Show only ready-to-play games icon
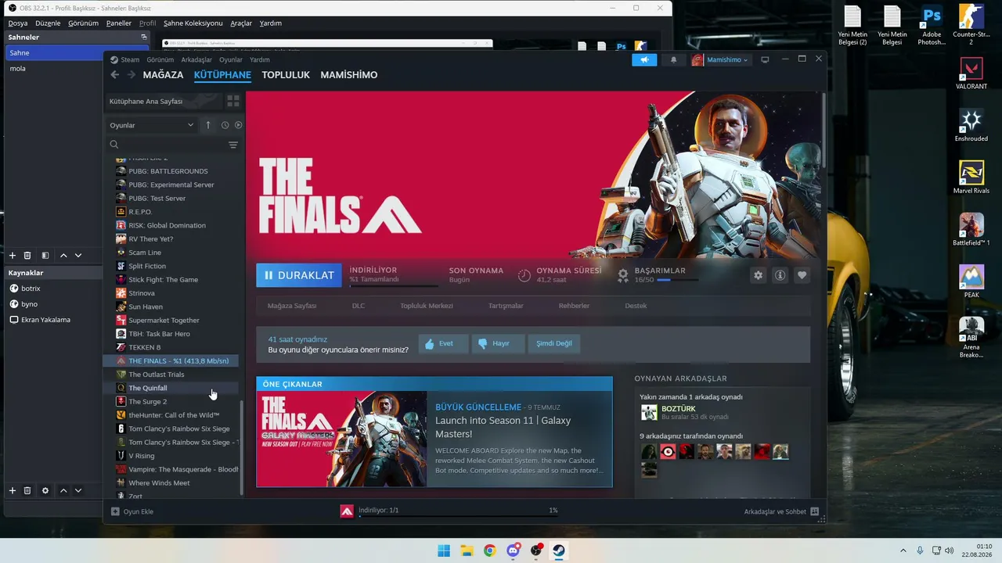 [239, 125]
